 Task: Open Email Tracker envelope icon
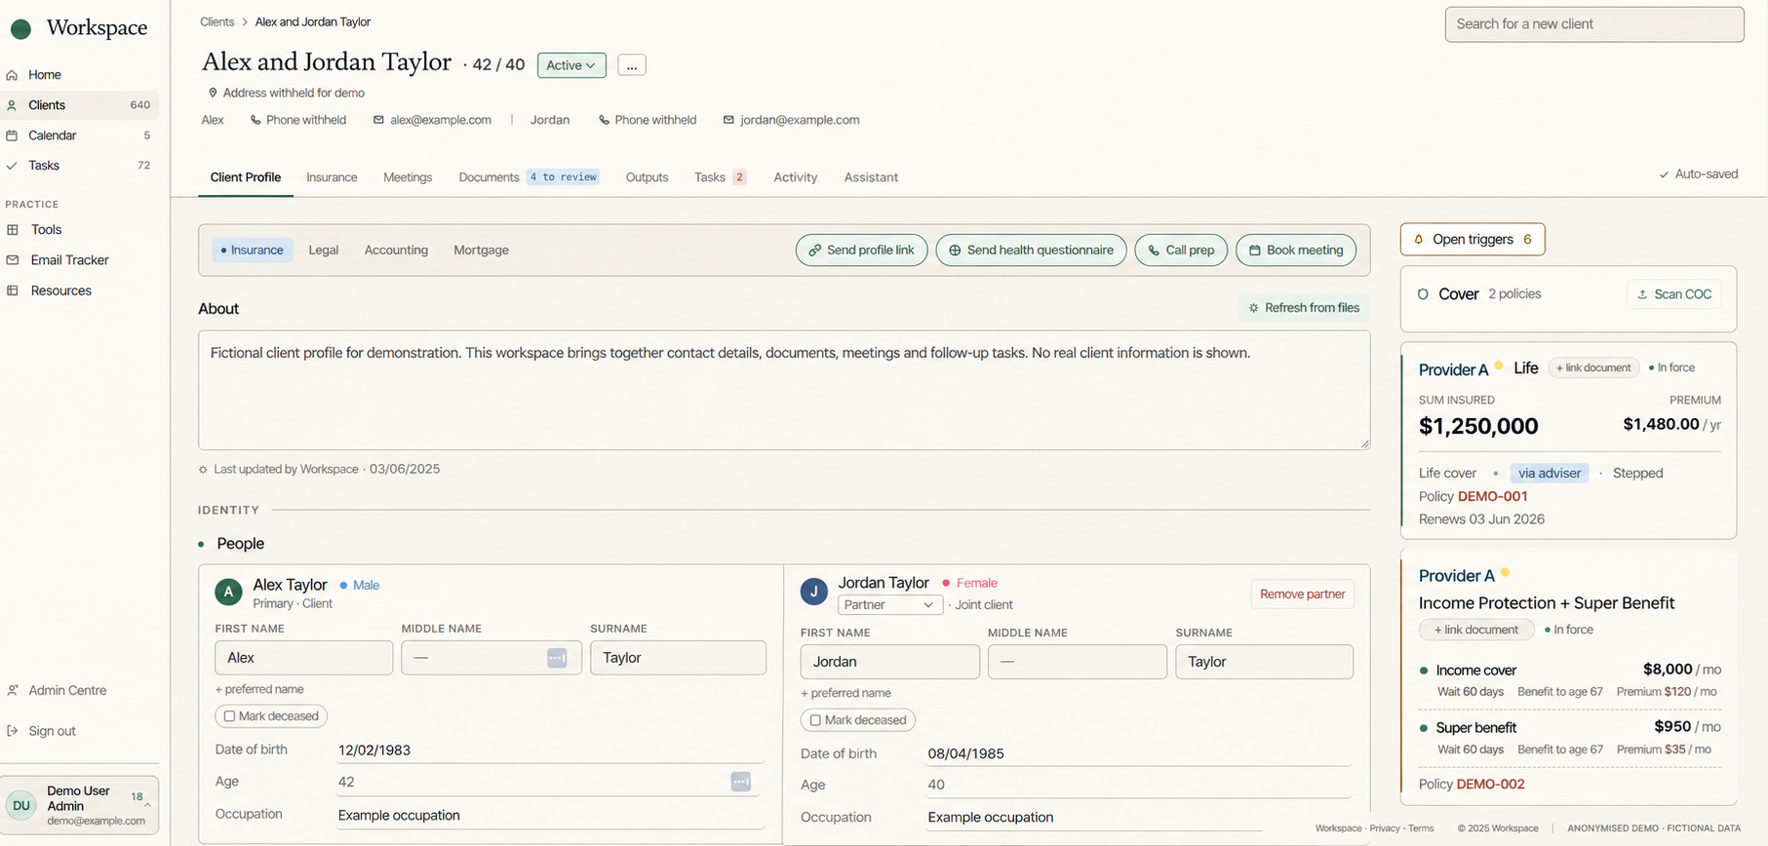13,260
